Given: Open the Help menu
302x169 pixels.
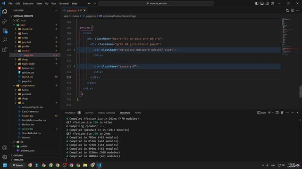Looking at the screenshot, I should [75, 3].
